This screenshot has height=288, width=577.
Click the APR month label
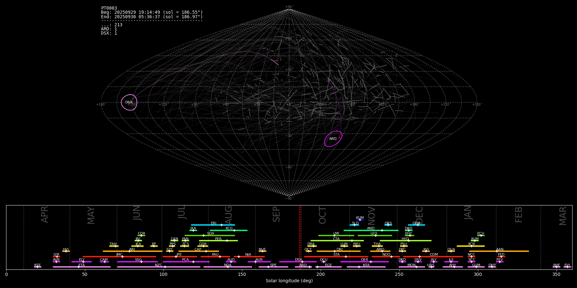(45, 214)
